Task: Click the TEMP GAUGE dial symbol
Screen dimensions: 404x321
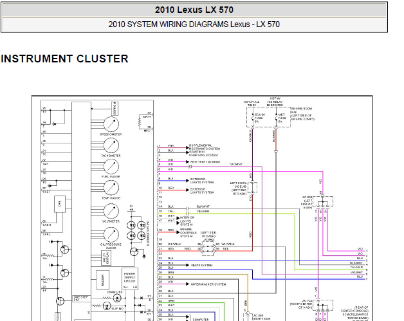Action: pos(111,188)
